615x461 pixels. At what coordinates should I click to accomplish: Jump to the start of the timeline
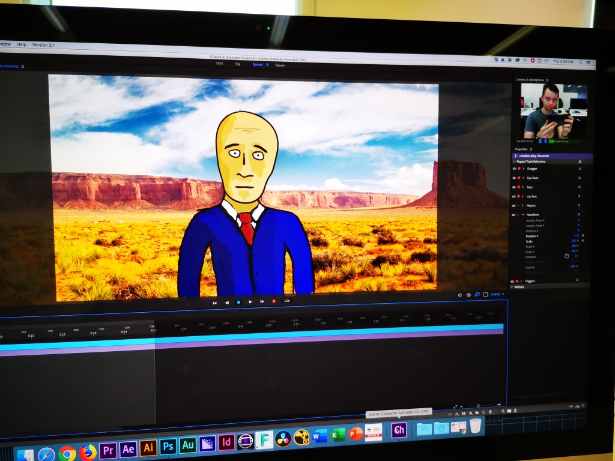(x=214, y=303)
